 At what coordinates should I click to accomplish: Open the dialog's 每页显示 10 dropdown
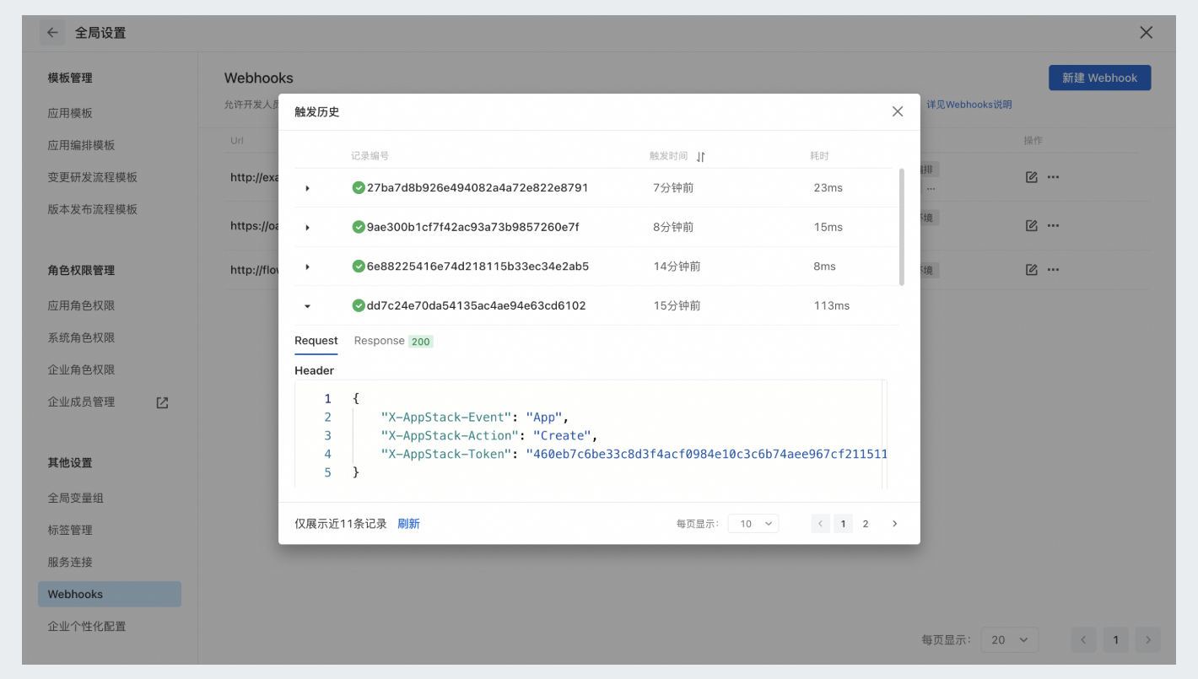753,524
